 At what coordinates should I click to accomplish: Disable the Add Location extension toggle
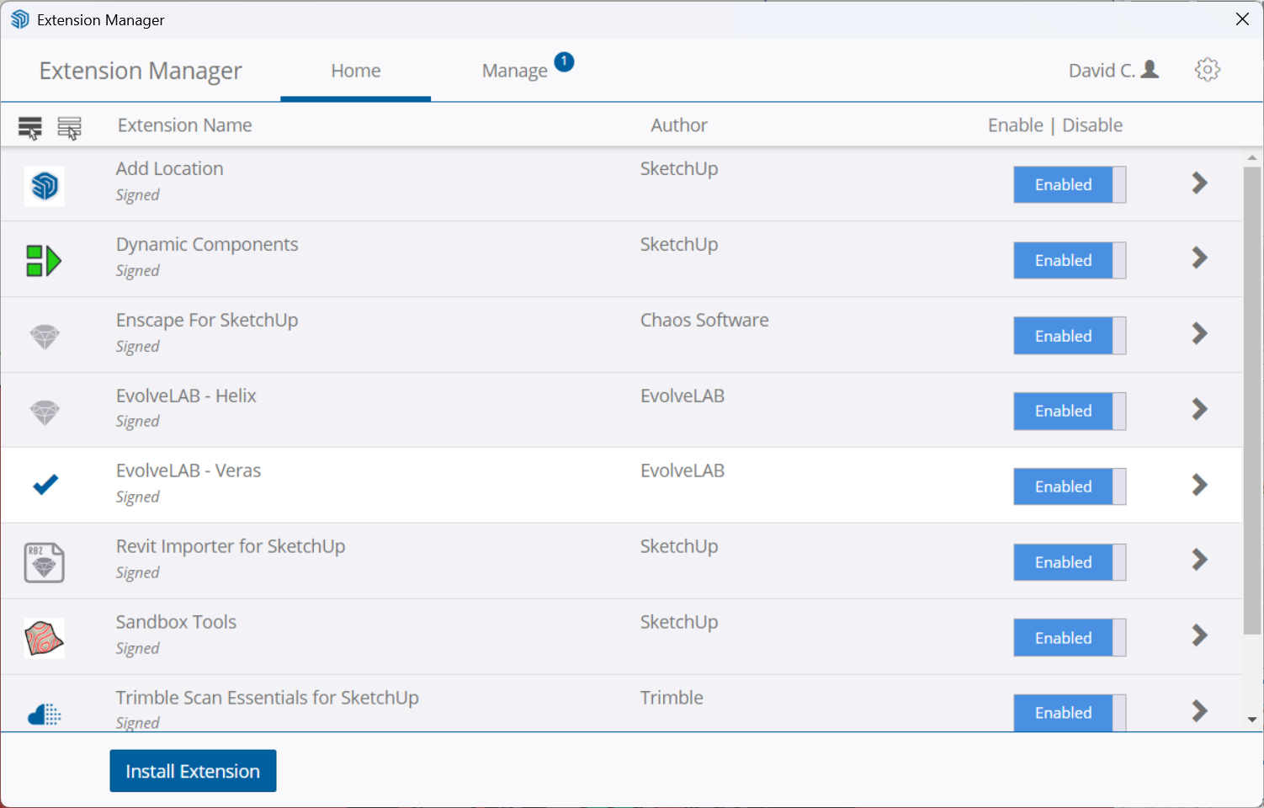click(1070, 184)
